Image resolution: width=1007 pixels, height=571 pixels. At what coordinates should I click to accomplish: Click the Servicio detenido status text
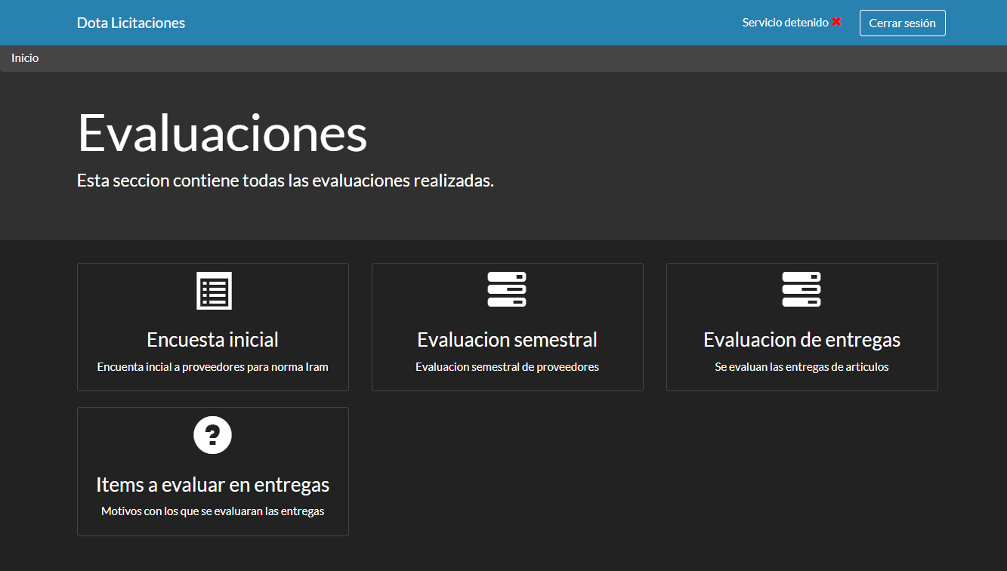pyautogui.click(x=785, y=23)
